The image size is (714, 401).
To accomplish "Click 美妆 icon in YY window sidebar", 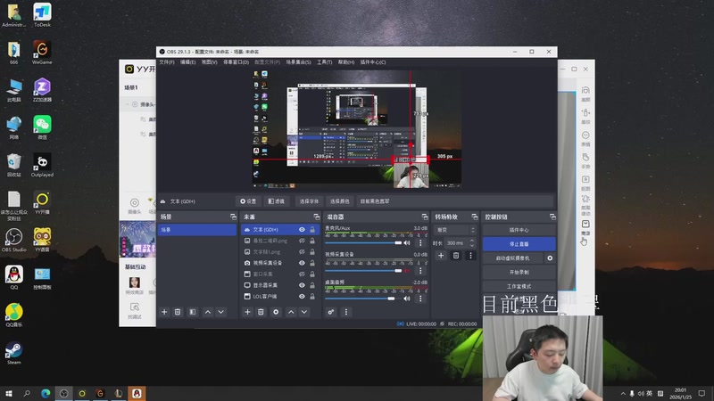I will pyautogui.click(x=585, y=116).
